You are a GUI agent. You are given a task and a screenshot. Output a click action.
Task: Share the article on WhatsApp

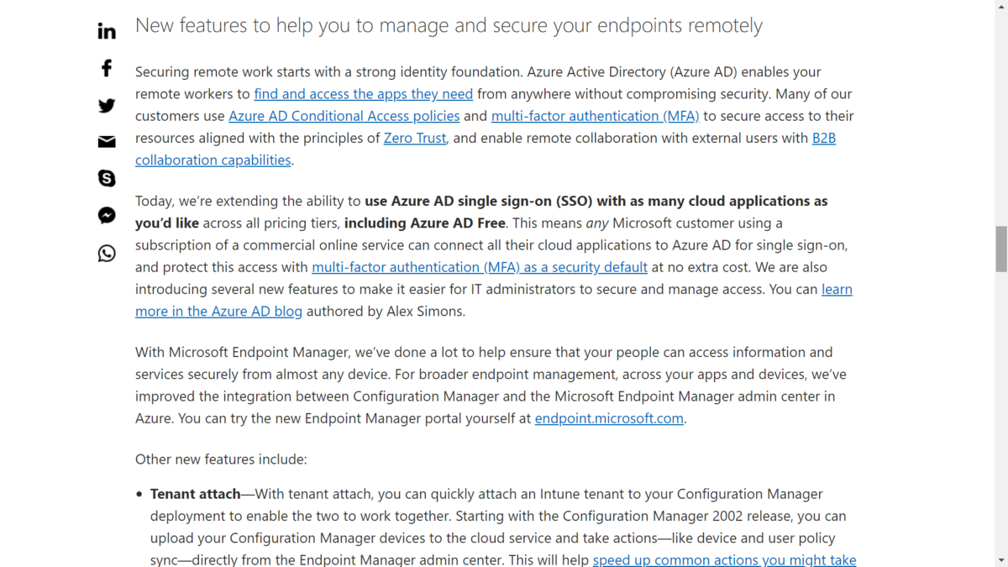click(107, 253)
